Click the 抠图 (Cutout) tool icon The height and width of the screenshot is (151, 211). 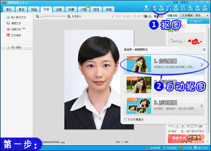[161, 8]
